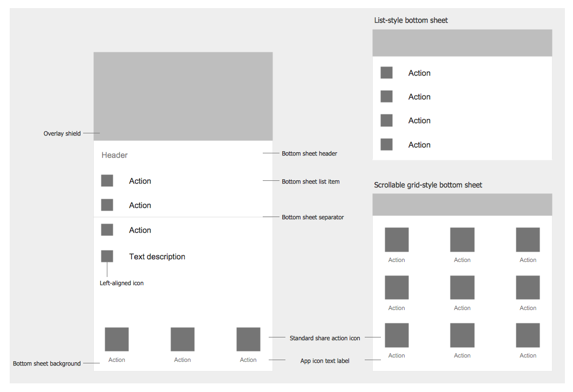Image resolution: width=573 pixels, height=392 pixels.
Task: Click the second Action icon in the List-style bottom sheet
Action: point(386,97)
